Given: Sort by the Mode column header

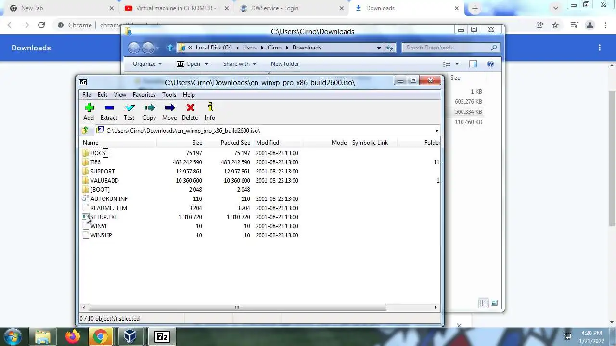Looking at the screenshot, I should click(x=325, y=142).
